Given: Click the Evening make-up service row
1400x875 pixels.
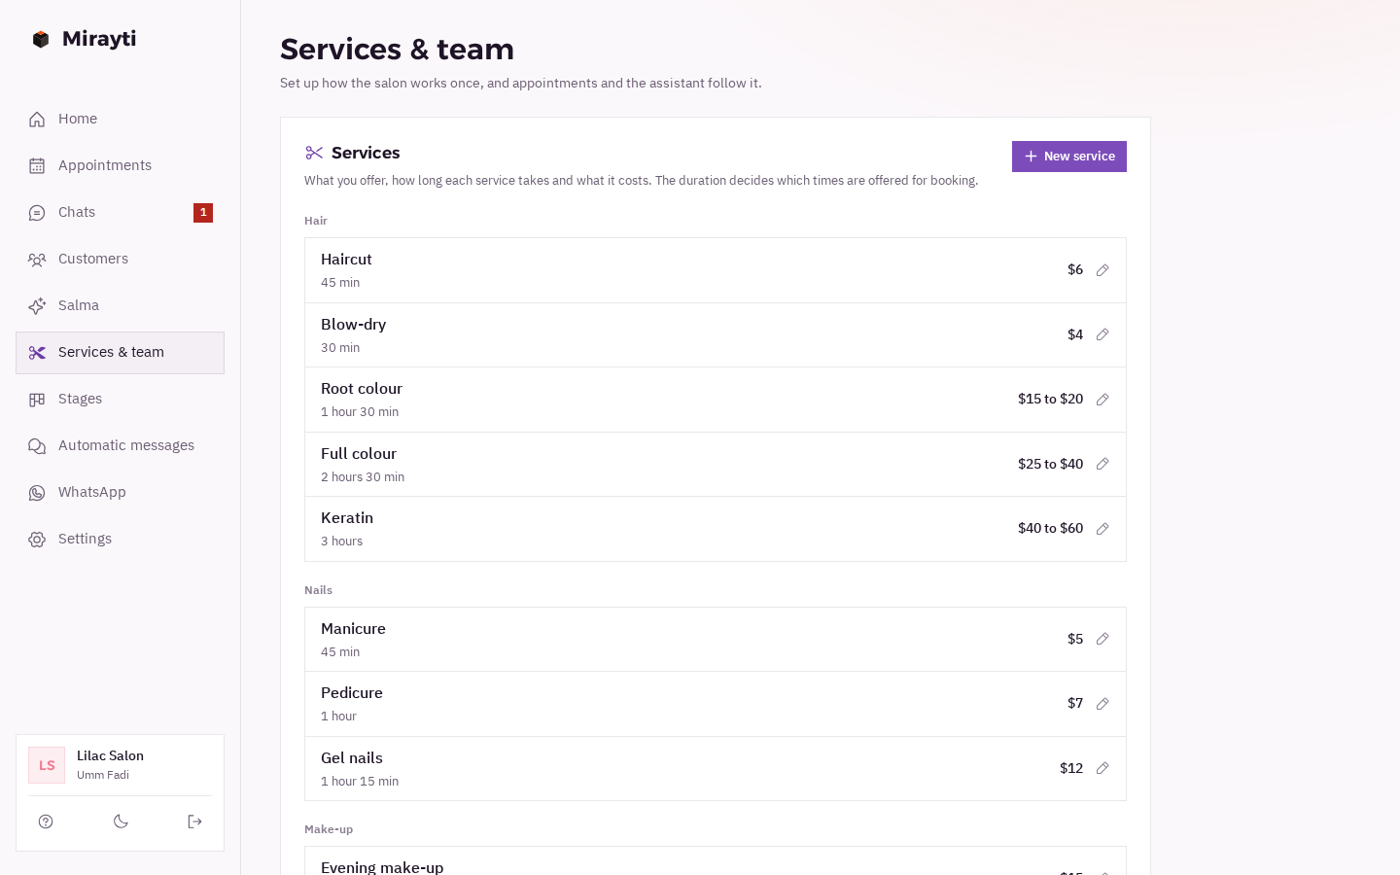Looking at the screenshot, I should pyautogui.click(x=716, y=861).
